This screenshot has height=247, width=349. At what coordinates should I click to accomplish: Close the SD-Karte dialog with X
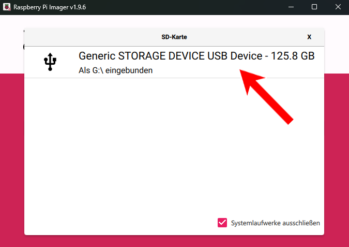[309, 37]
